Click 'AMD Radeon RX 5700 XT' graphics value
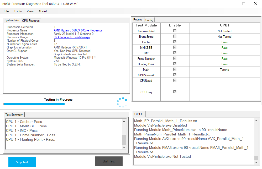The width and height of the screenshot is (262, 169). coord(70,47)
